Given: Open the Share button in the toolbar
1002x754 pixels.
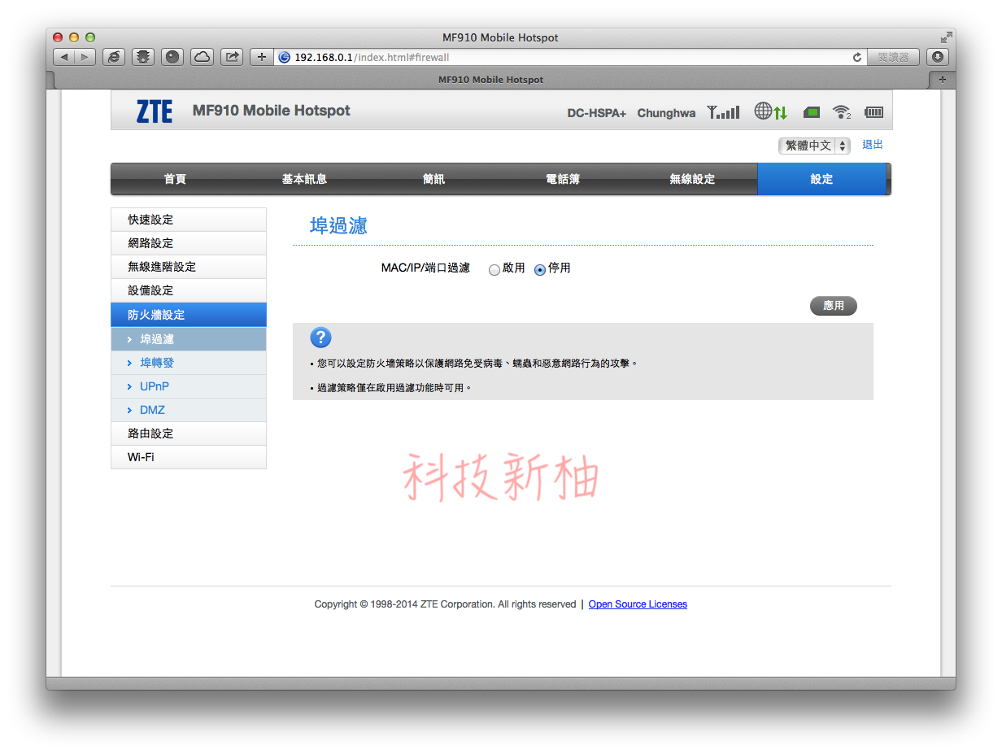Looking at the screenshot, I should point(232,57).
